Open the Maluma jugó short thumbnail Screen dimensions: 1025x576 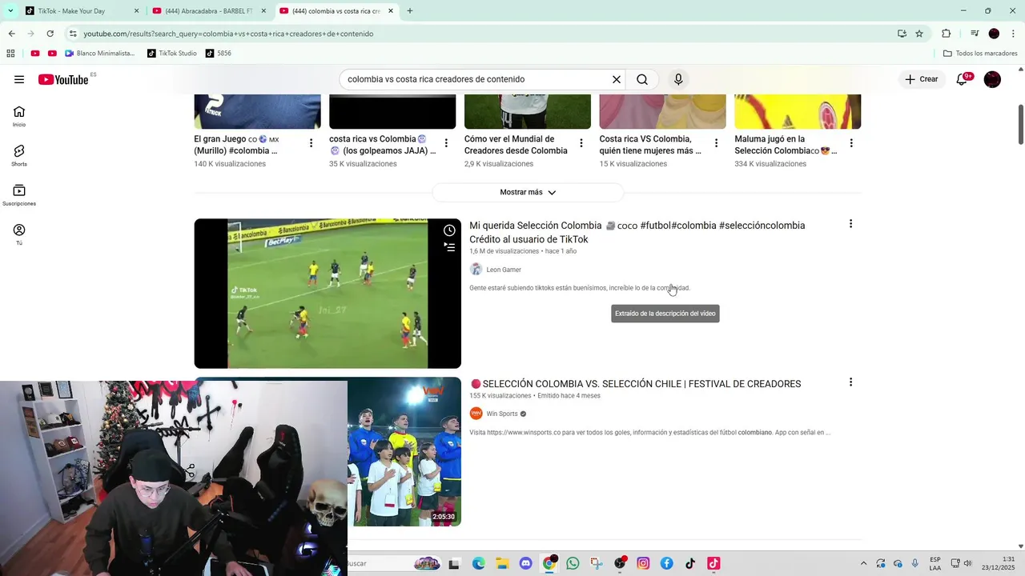click(x=798, y=111)
